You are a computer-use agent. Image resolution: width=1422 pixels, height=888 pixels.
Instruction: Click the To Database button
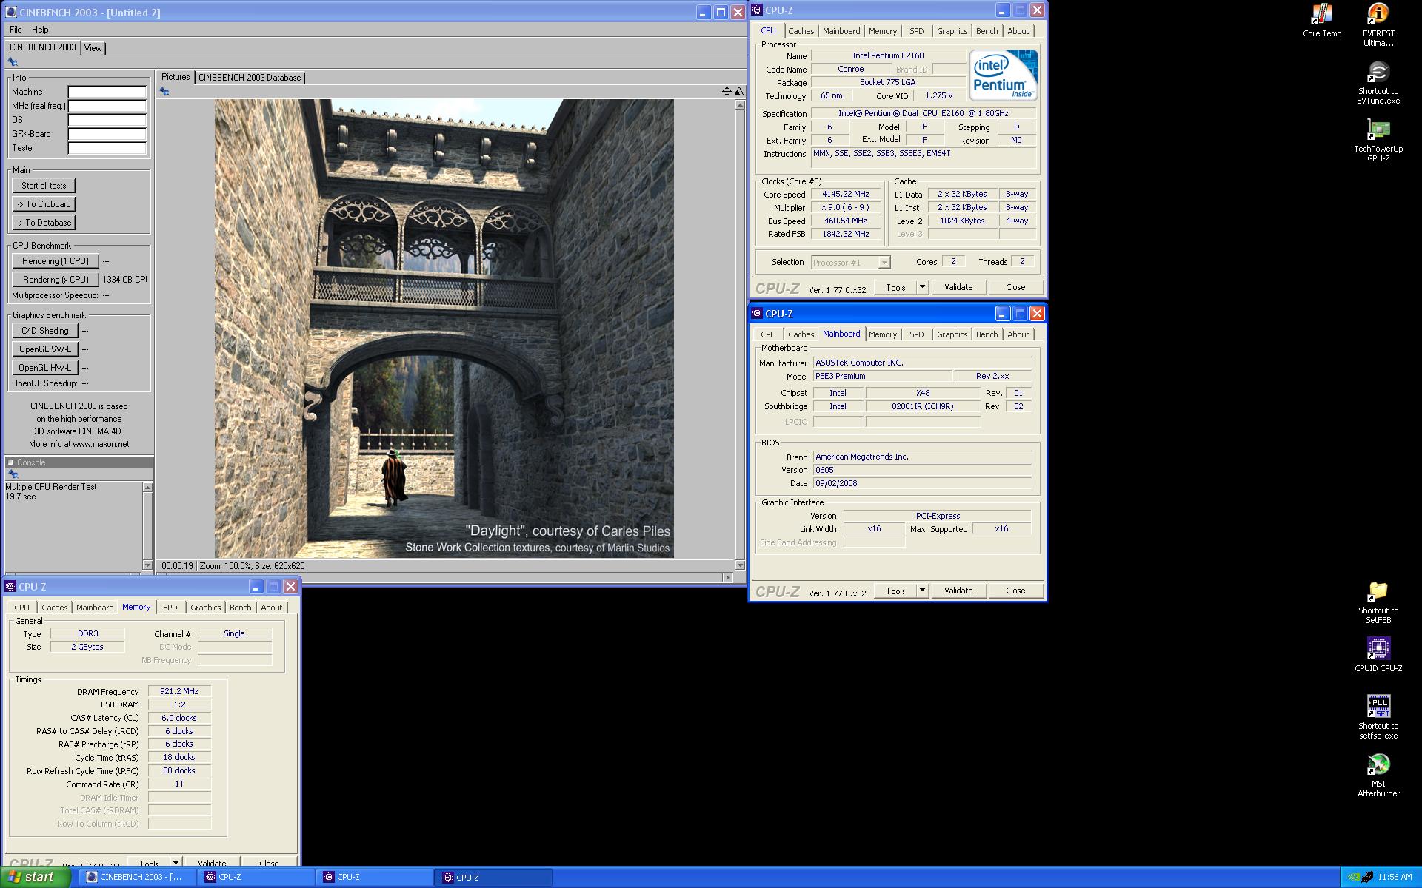(x=44, y=223)
